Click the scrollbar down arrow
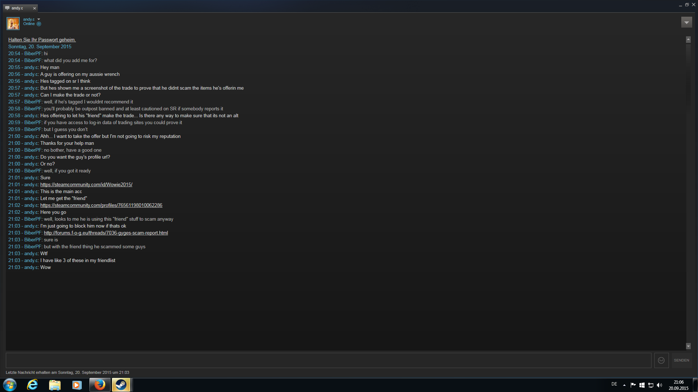This screenshot has width=698, height=392. (688, 346)
